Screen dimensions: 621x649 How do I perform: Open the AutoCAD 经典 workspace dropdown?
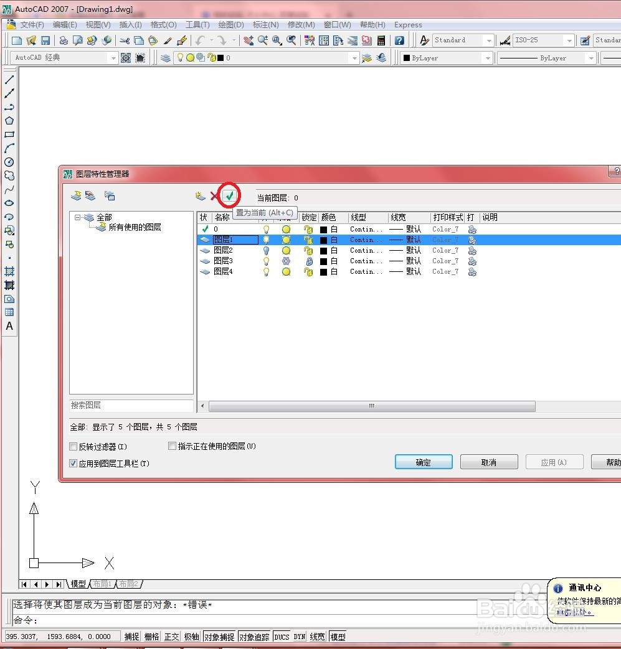tap(113, 58)
